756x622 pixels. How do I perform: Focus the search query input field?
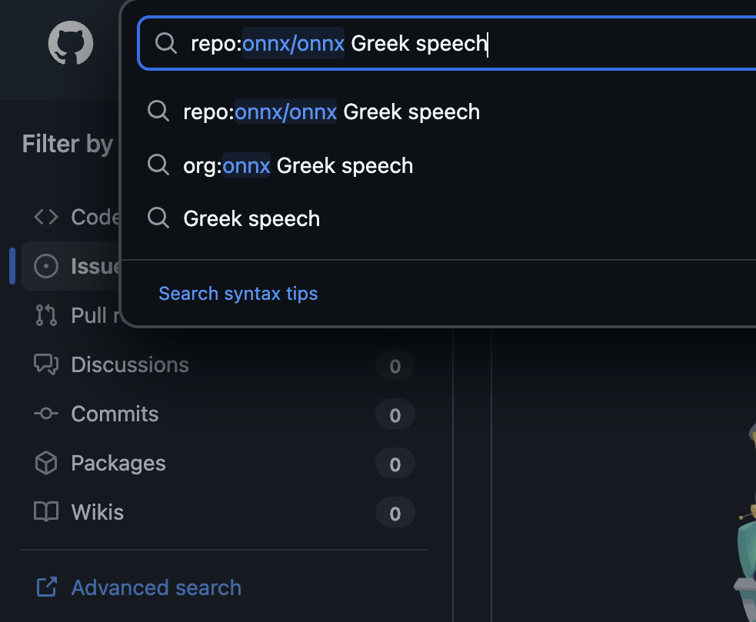538,43
